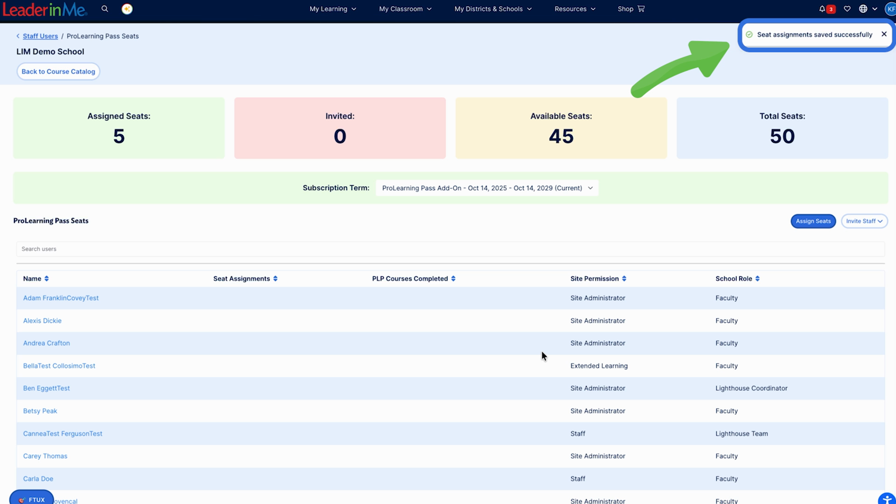This screenshot has width=896, height=504.
Task: Open the FTUX helper button
Action: [31, 497]
